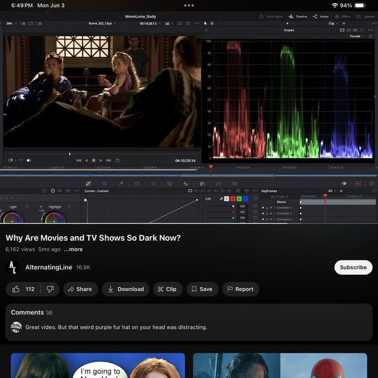Select single scope layout view
Image resolution: width=378 pixels, height=378 pixels.
click(x=342, y=30)
